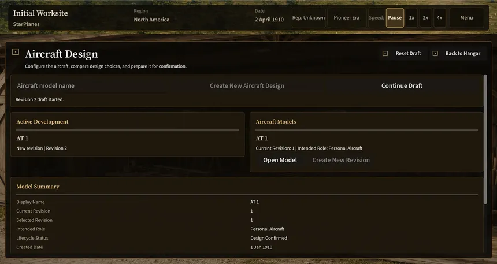497x264 pixels.
Task: Click the Rep: Unknown indicator
Action: (309, 18)
